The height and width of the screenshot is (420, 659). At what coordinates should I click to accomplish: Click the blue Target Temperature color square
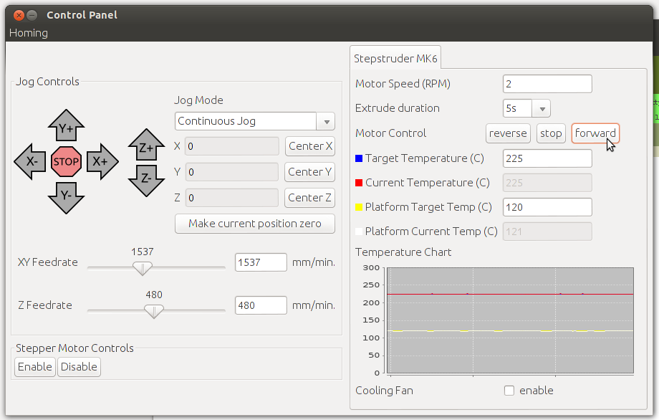pyautogui.click(x=360, y=158)
